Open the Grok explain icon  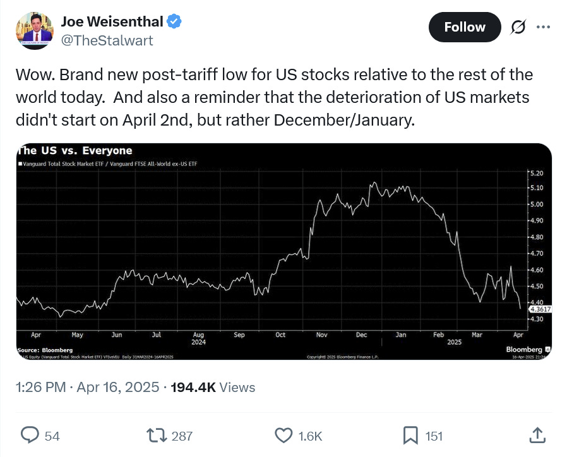click(x=518, y=27)
